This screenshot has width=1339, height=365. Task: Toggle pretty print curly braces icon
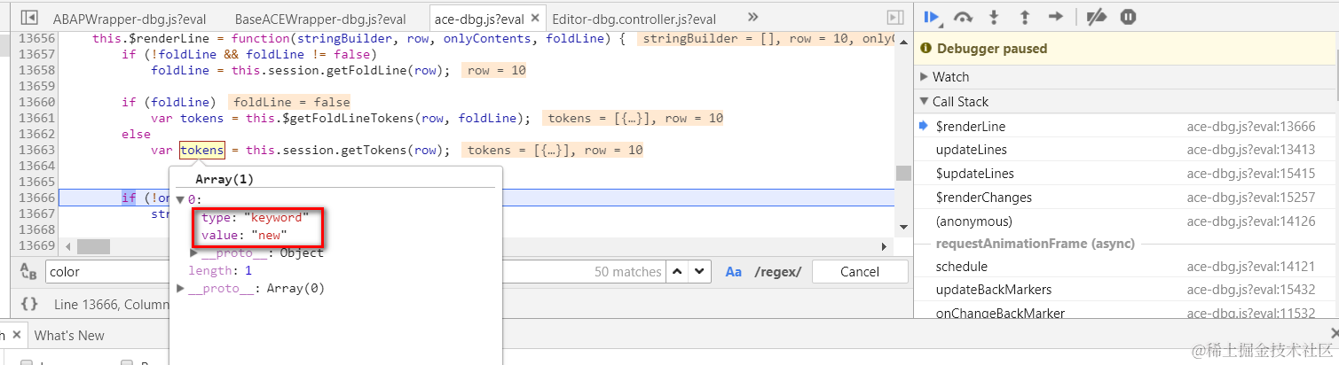click(29, 304)
